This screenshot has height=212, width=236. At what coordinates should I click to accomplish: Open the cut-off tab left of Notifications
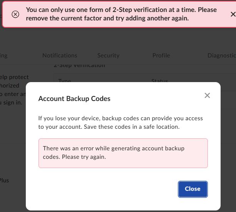[4, 56]
